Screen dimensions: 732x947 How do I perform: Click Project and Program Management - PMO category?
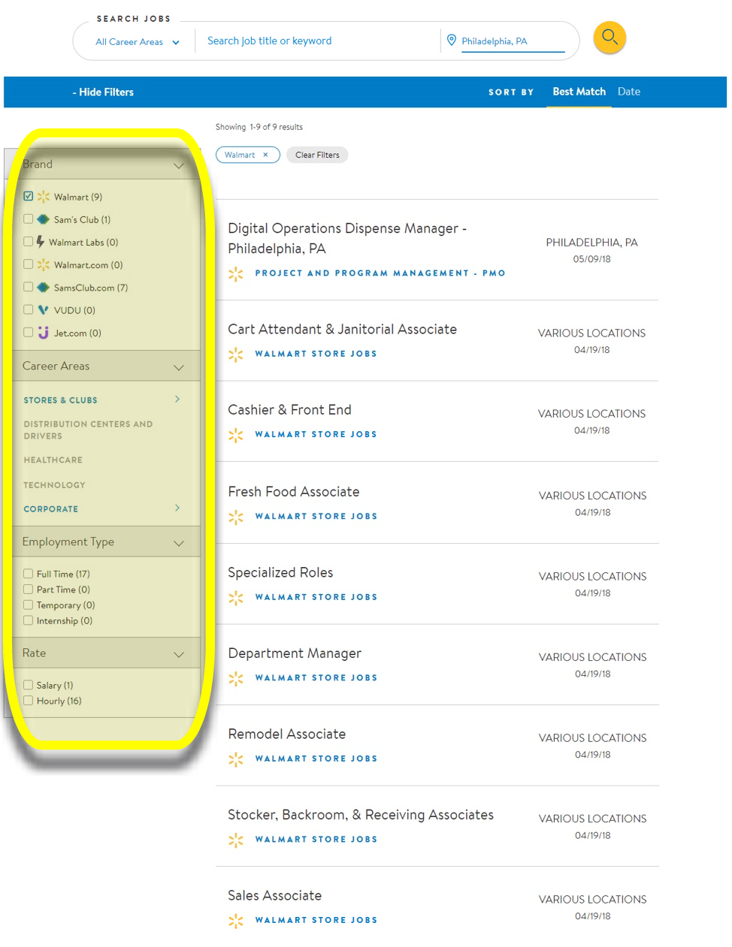380,273
